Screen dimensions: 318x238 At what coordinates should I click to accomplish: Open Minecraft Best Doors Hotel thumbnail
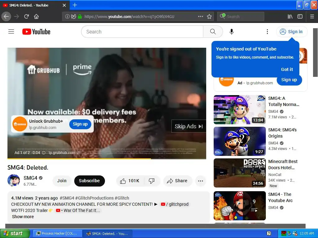[239, 173]
